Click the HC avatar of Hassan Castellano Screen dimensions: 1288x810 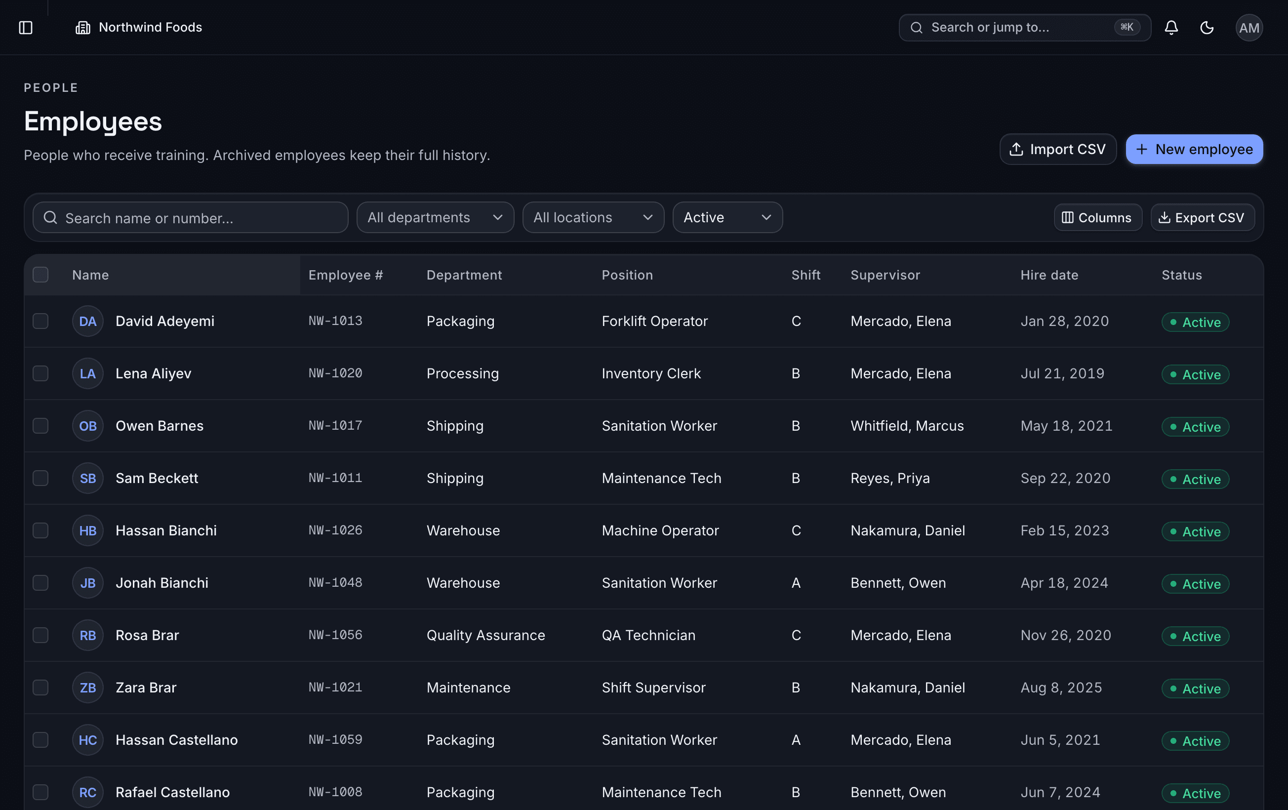(x=88, y=740)
